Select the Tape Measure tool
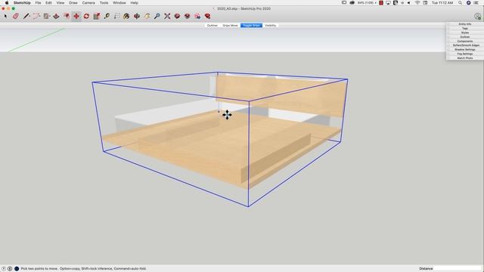The width and height of the screenshot is (484, 272). coord(107,16)
